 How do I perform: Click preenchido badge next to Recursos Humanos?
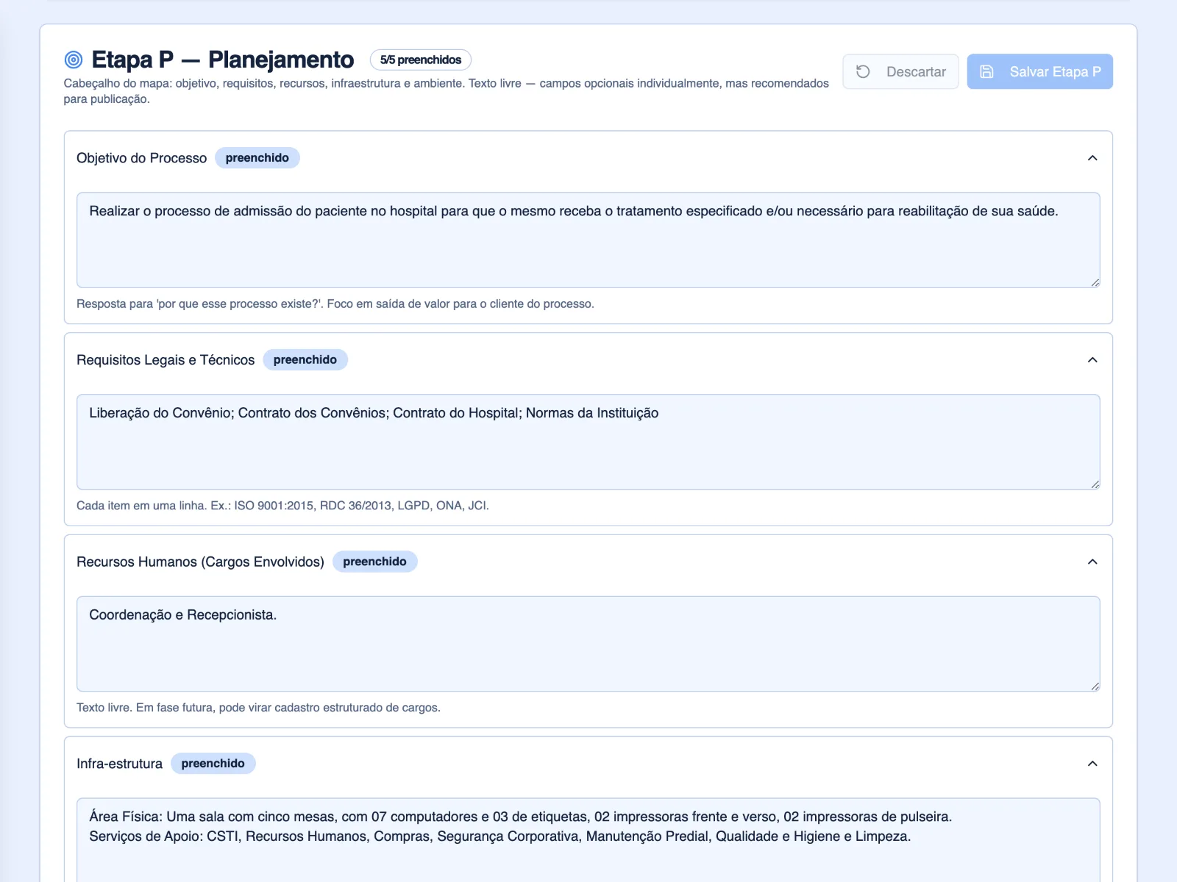coord(374,562)
